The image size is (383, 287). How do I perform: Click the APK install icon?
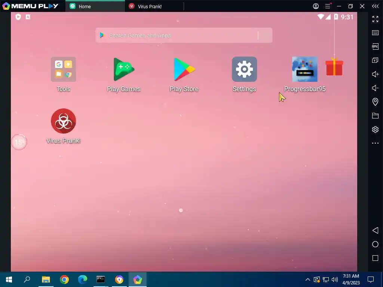pos(375,46)
